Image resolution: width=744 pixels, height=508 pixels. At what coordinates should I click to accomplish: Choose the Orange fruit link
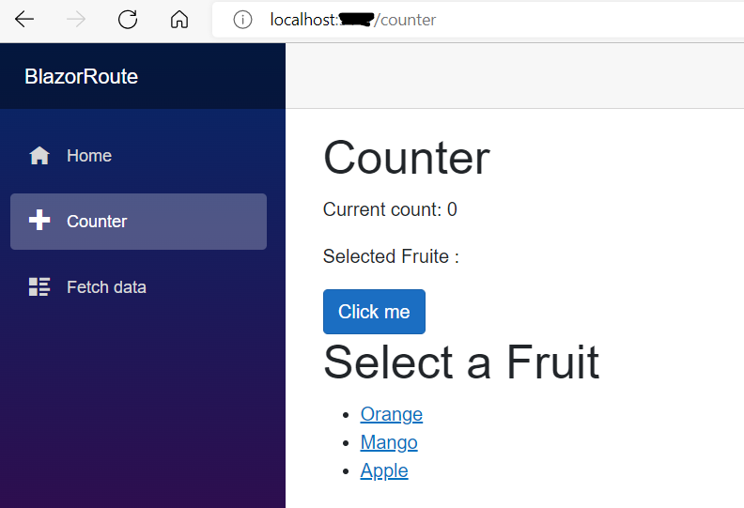click(392, 414)
